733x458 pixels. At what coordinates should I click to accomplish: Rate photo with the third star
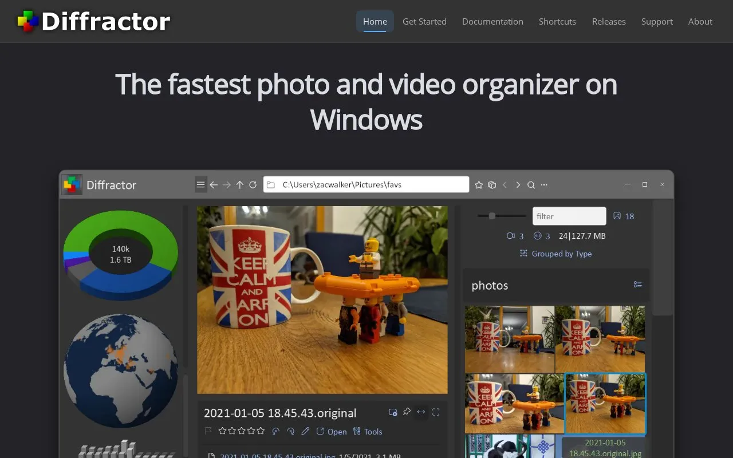[242, 431]
